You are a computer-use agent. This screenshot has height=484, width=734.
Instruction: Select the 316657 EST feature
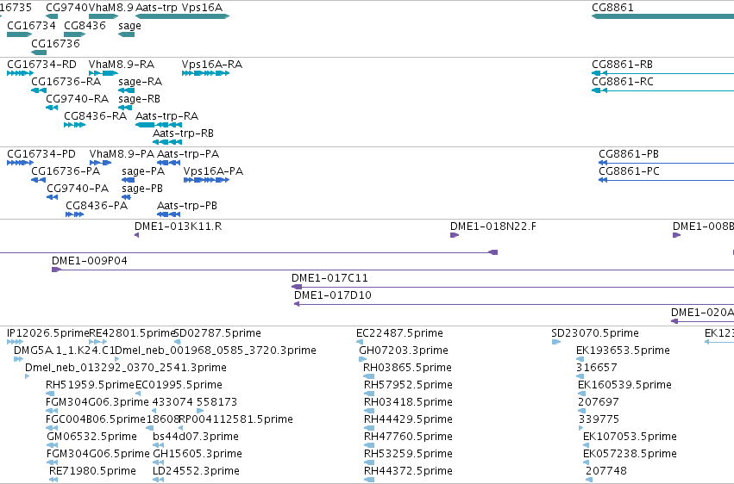click(580, 376)
